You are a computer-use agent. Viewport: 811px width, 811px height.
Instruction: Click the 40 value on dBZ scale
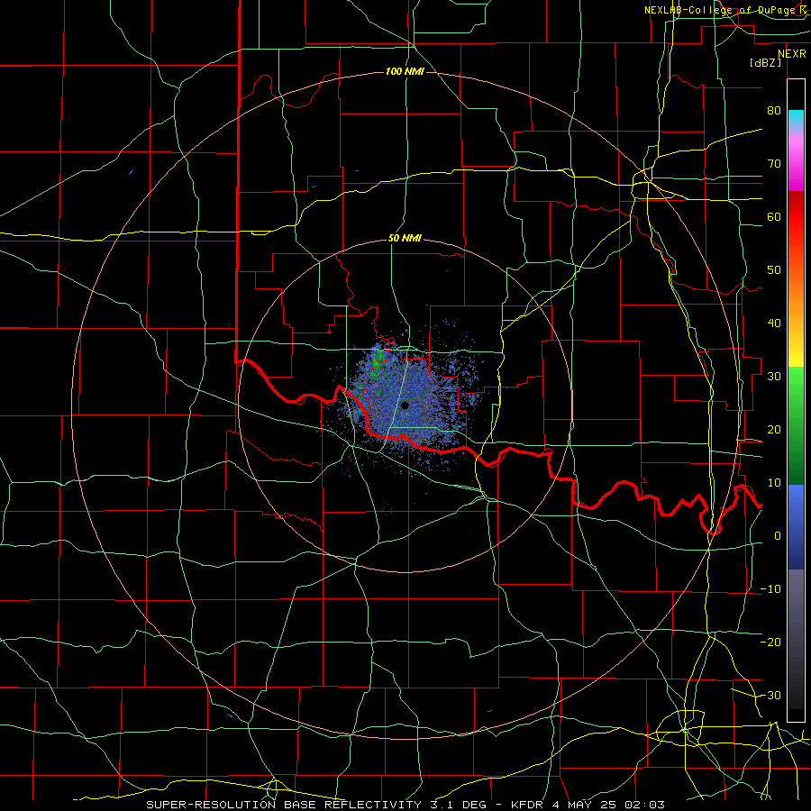click(x=774, y=323)
